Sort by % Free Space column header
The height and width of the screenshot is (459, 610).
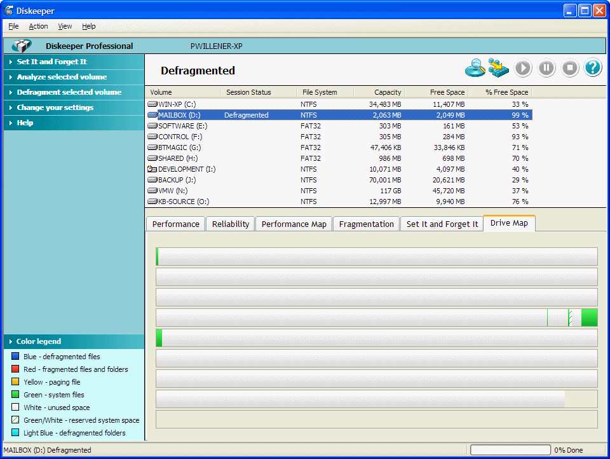pos(500,92)
